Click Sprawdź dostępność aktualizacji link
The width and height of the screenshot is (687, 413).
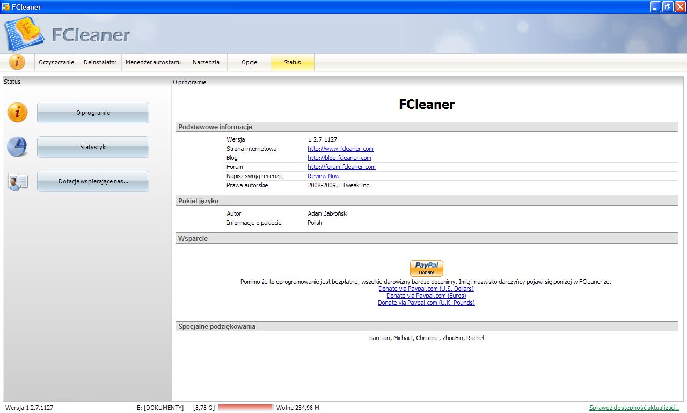point(634,408)
